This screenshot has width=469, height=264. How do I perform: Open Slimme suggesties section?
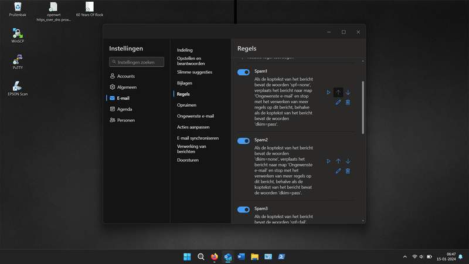pyautogui.click(x=195, y=72)
